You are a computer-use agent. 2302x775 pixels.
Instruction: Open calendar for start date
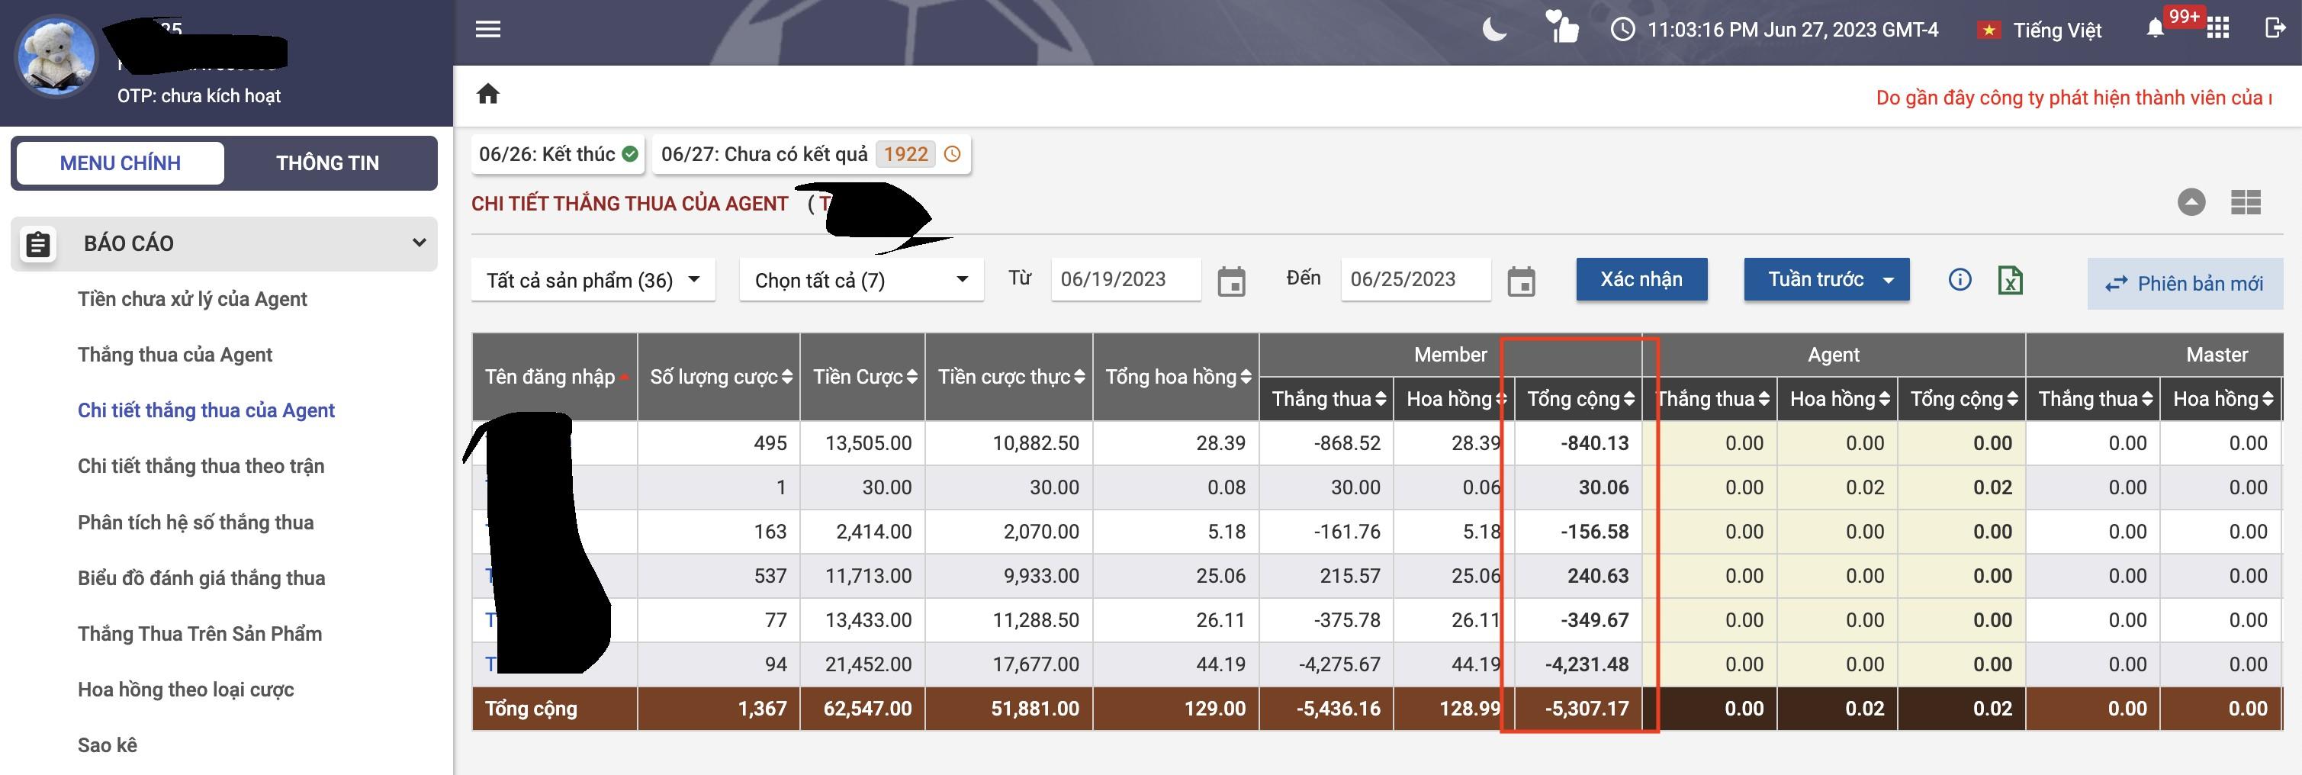tap(1231, 281)
